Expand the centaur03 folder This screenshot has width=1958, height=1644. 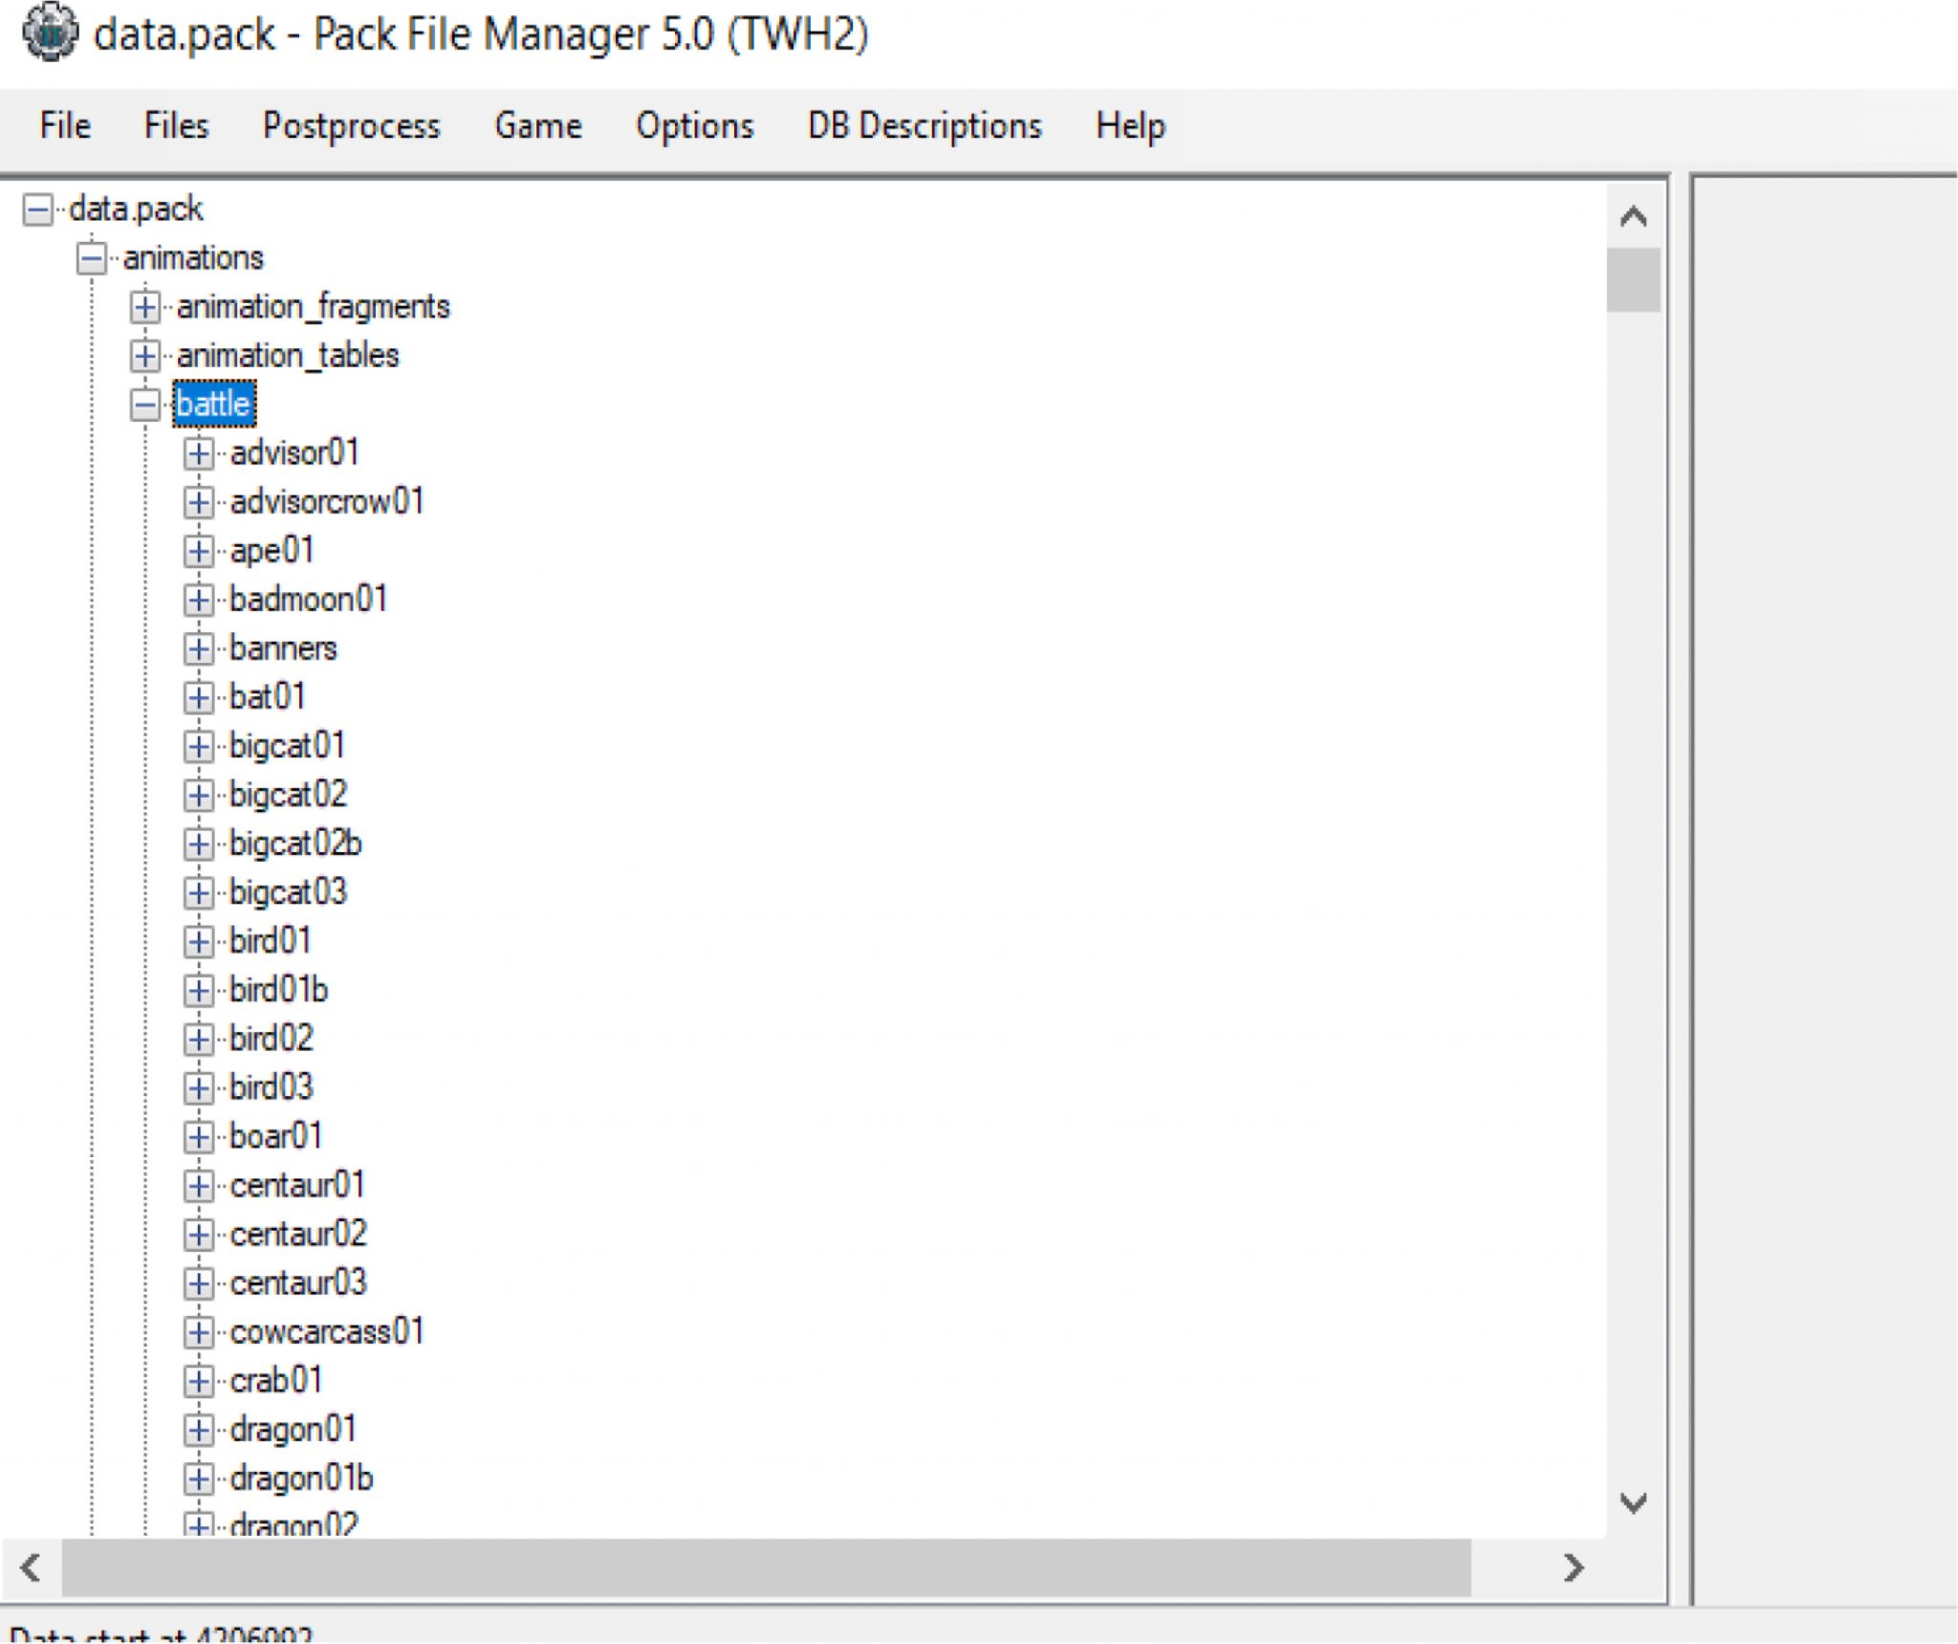point(198,1283)
